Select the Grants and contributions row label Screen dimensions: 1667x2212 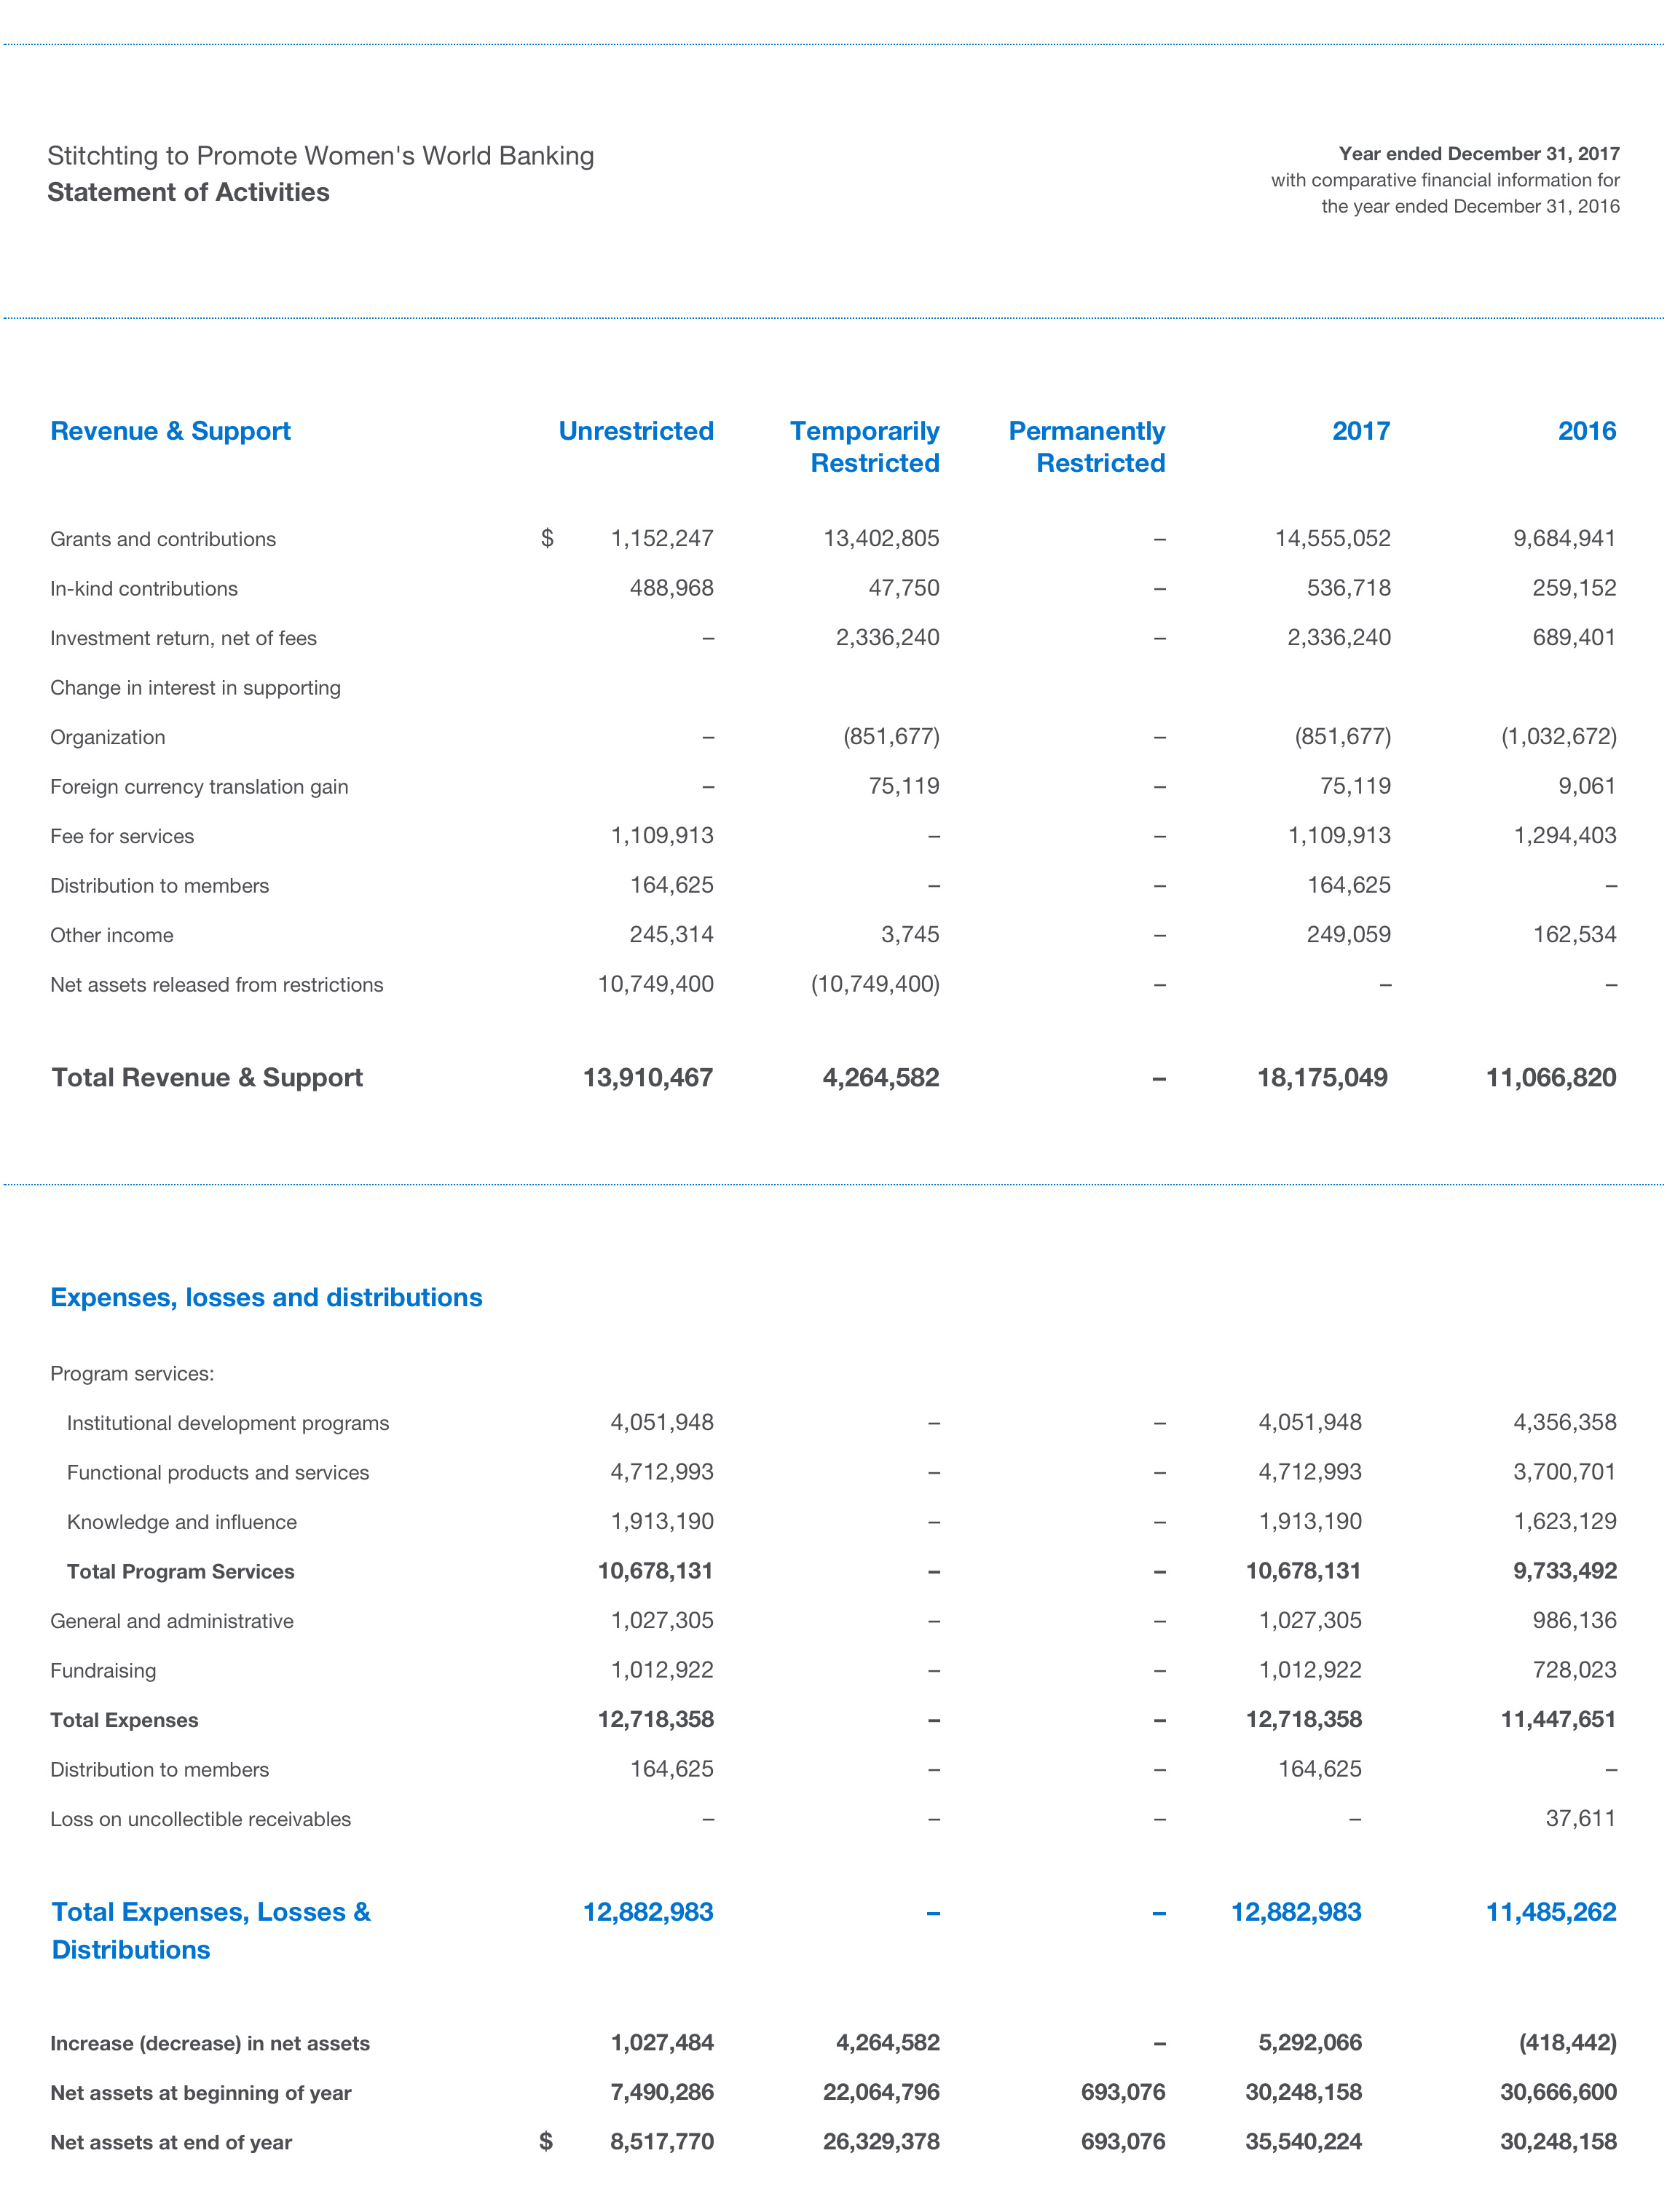coord(163,539)
